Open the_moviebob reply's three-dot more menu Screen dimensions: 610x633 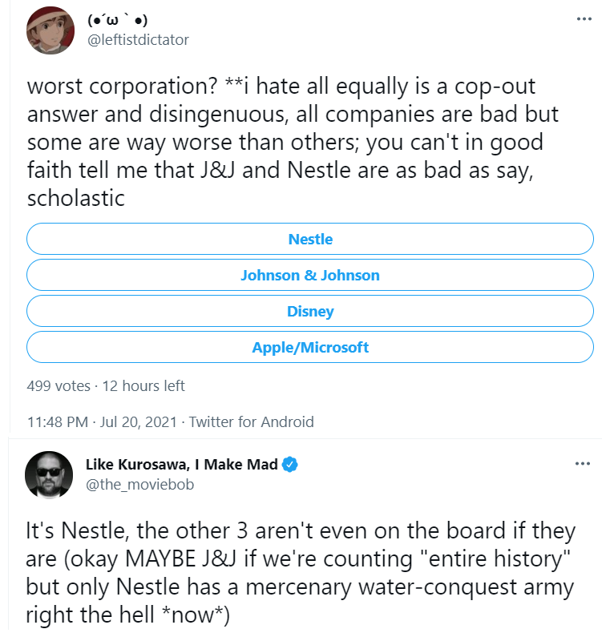[582, 463]
